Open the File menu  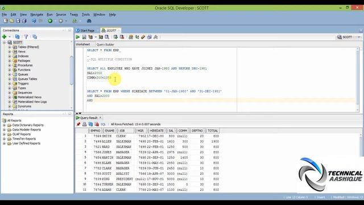pyautogui.click(x=5, y=14)
